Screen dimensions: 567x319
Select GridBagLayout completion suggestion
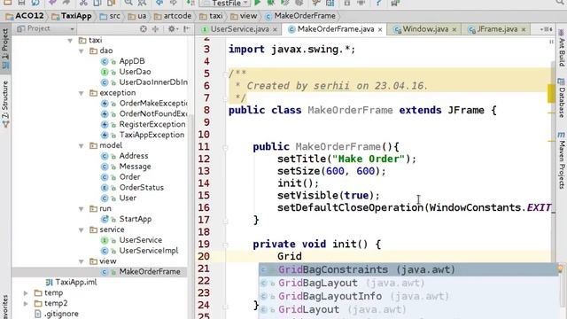[x=408, y=283]
